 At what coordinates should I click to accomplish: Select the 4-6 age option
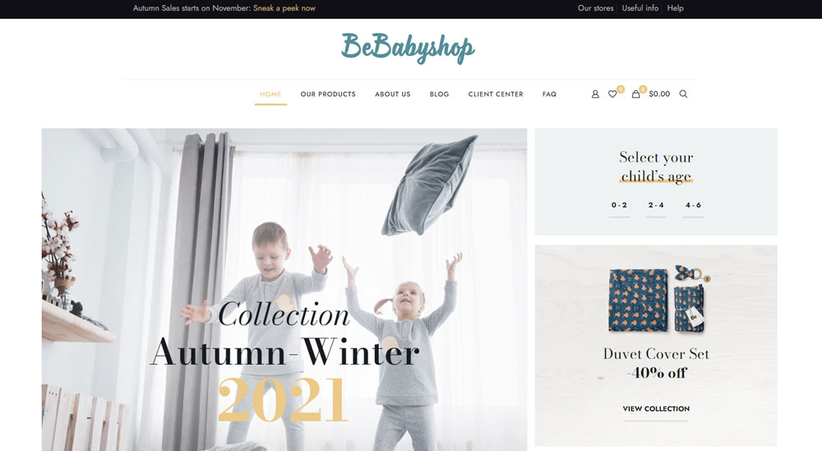pos(693,205)
